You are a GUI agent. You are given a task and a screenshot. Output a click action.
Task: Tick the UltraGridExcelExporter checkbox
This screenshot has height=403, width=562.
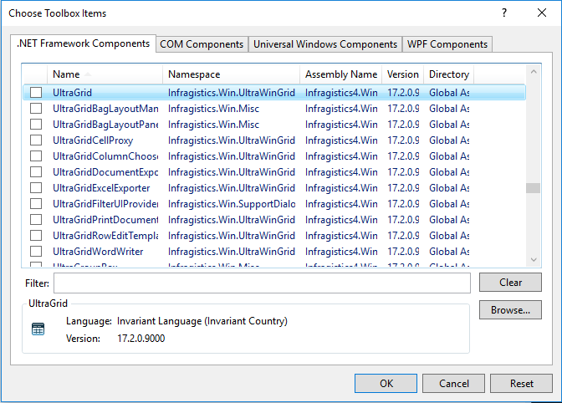point(36,188)
